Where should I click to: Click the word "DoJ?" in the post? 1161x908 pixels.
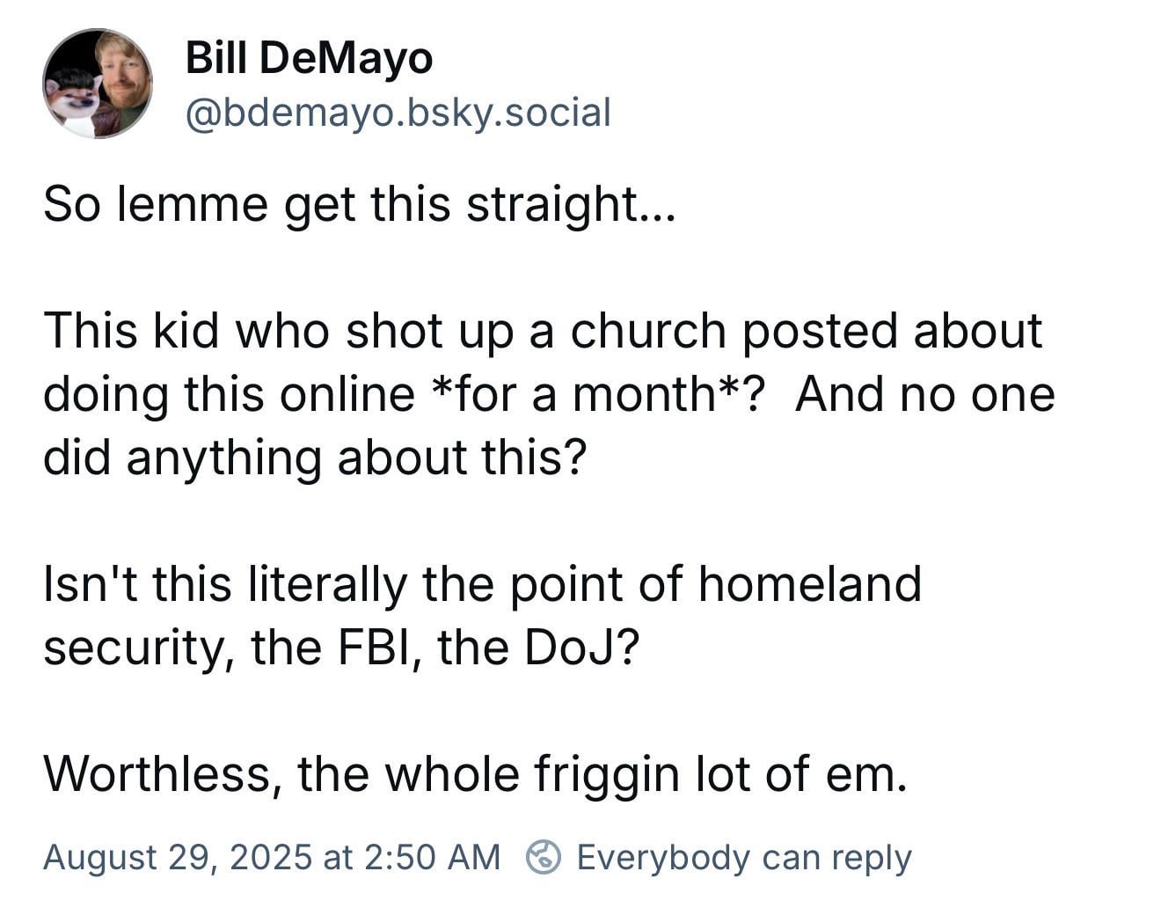(581, 648)
